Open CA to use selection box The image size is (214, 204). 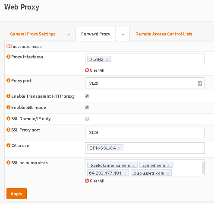click(x=145, y=148)
